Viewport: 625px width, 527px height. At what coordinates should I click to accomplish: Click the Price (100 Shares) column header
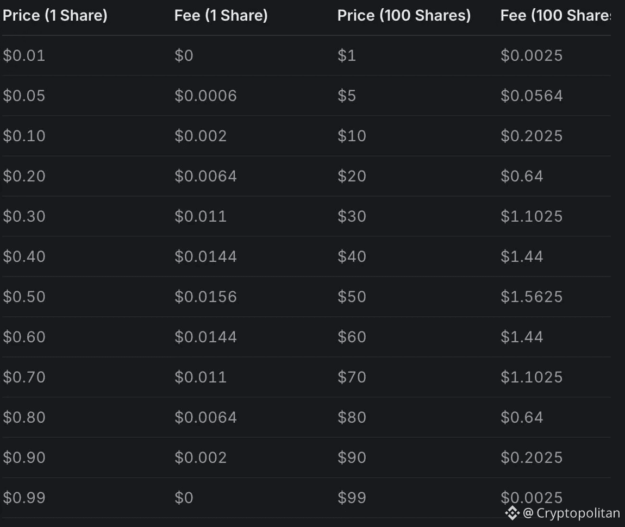404,16
